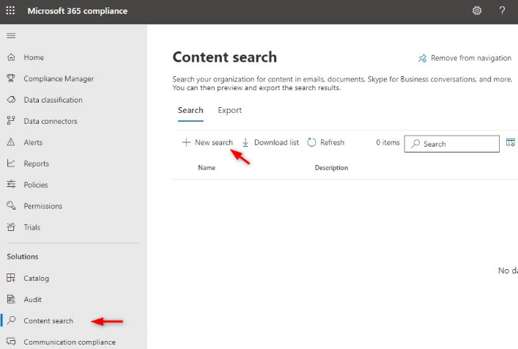Click the Alerts warning triangle icon
Viewport: 518px width, 349px height.
[11, 142]
